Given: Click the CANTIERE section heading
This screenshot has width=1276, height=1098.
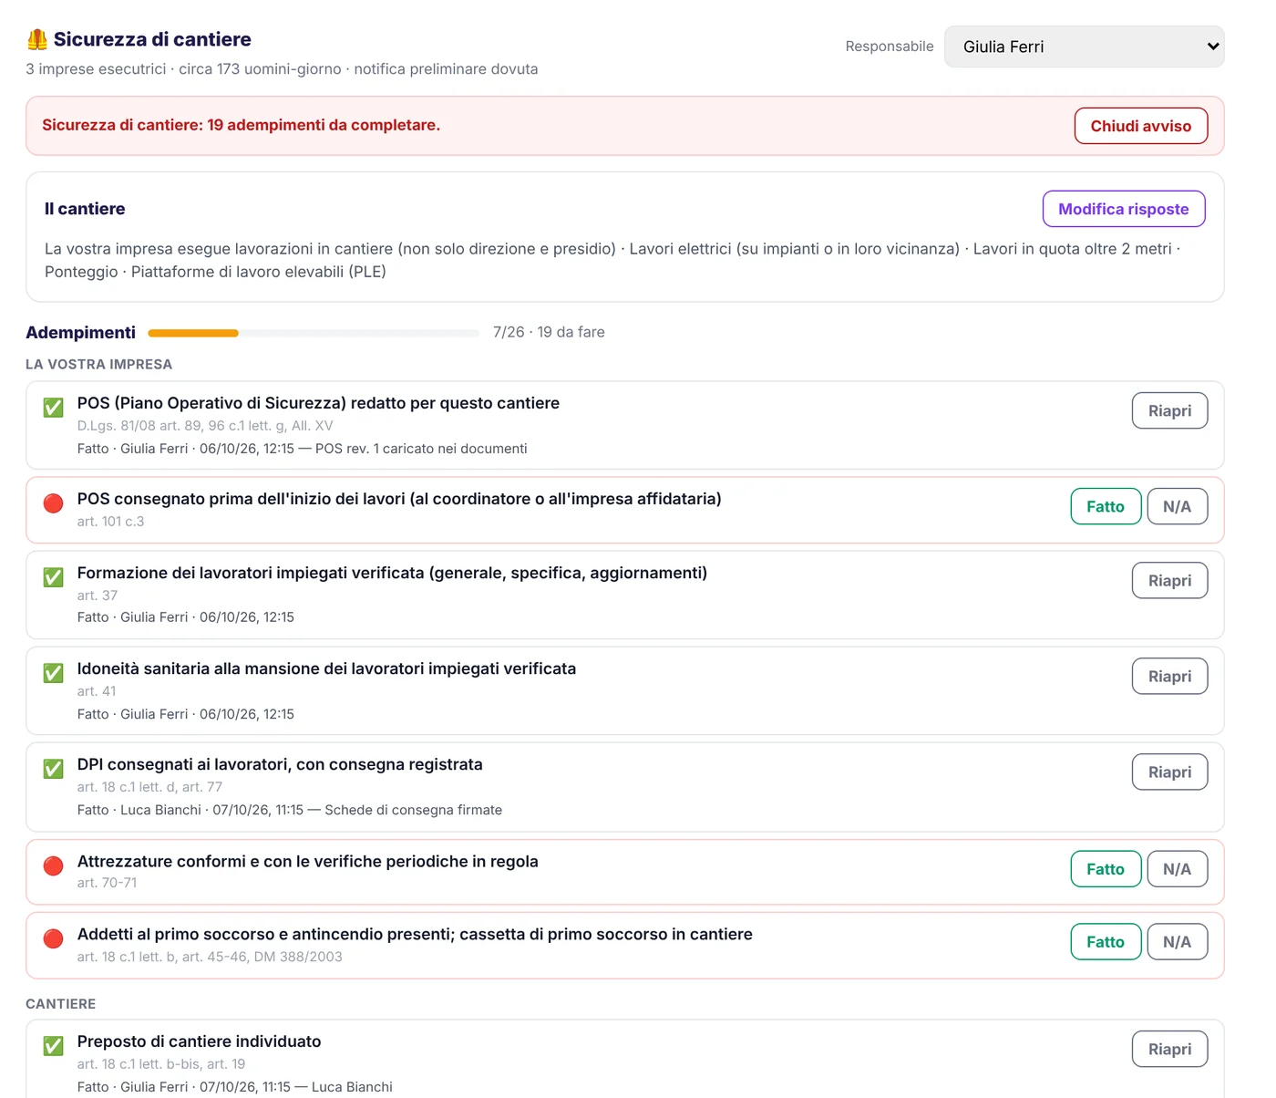Looking at the screenshot, I should point(60,1003).
